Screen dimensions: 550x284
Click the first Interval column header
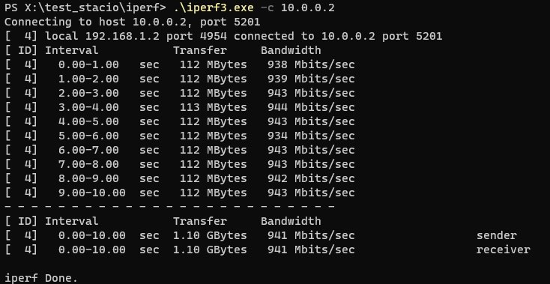[x=71, y=50]
